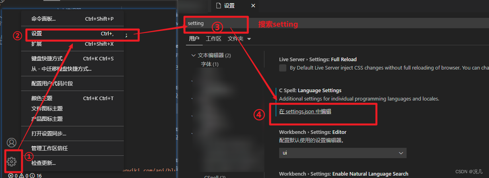Screen dimensions: 489x178
Task: Expand the 文件夹 scope dropdown arrow
Action: (x=249, y=39)
